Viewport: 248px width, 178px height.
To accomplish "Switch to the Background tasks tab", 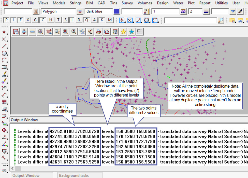I will pos(74,175).
